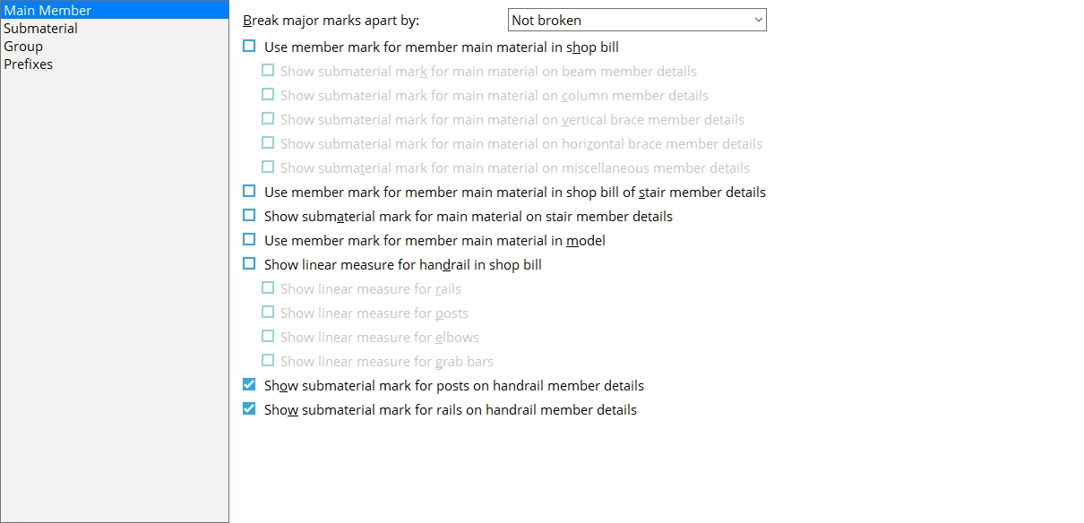Enable linear measure for handrail in shop bill
The width and height of the screenshot is (1084, 523).
(249, 264)
